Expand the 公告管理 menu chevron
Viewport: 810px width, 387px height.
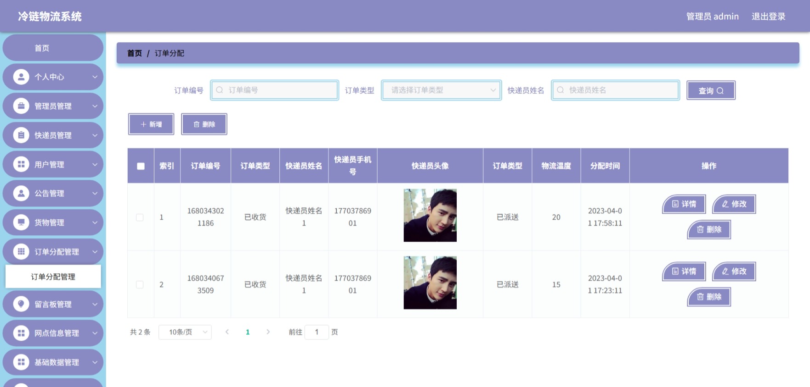95,193
